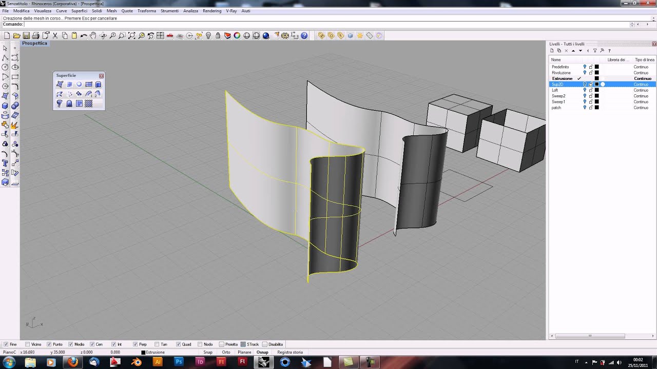
Task: Select the arrow pointer tool in left sidebar
Action: tap(5, 48)
